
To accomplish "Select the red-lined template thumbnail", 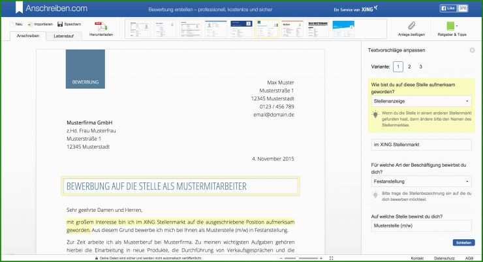I will 292,29.
